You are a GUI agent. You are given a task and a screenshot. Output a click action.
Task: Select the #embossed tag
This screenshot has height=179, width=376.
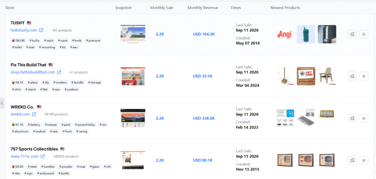[x=46, y=174]
